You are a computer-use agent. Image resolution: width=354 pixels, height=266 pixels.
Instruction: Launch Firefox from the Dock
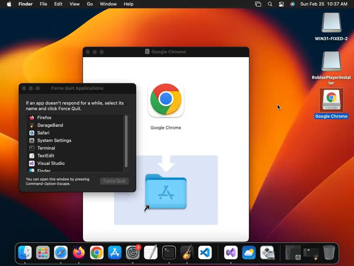click(79, 252)
